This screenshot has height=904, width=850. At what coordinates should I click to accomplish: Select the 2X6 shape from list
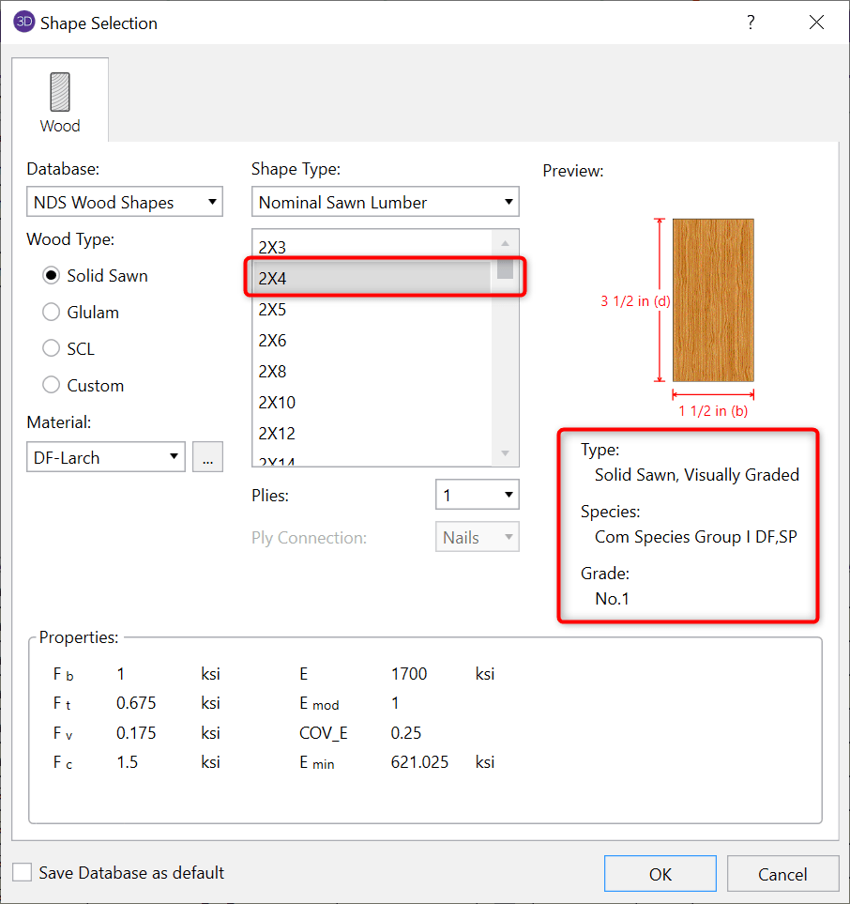372,341
